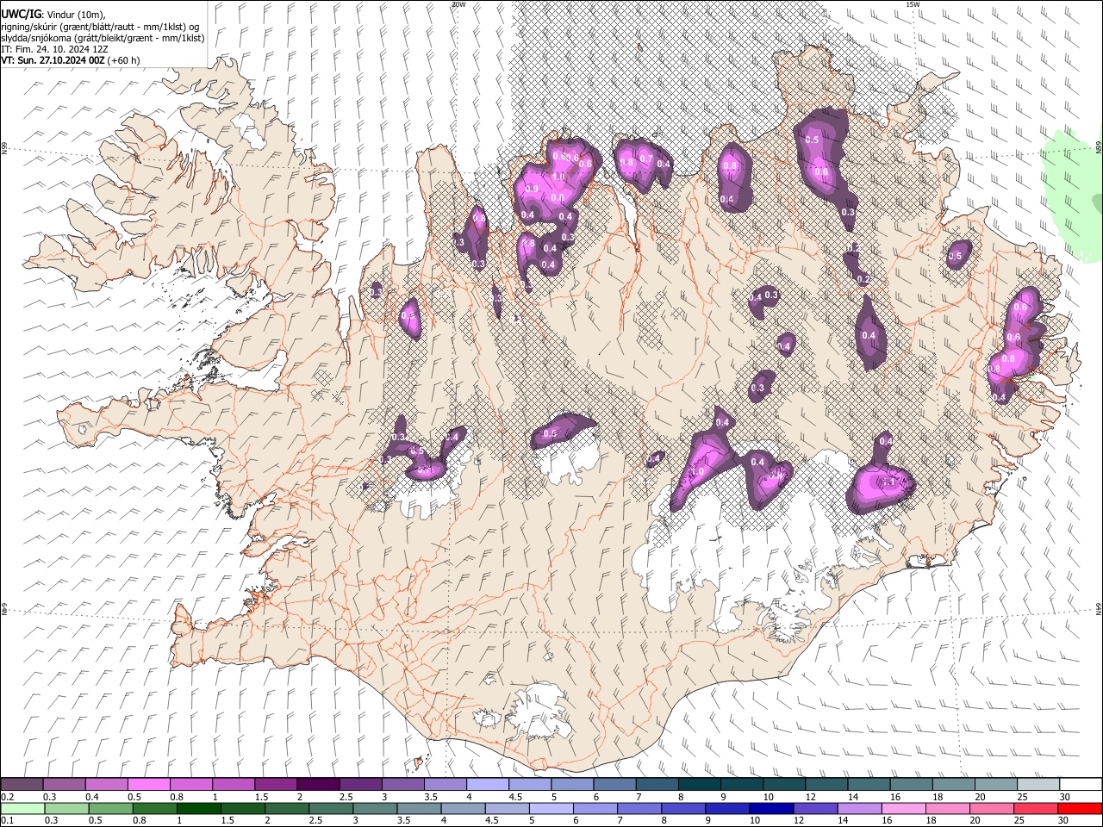Click the palest green 0.1–0.3 rain scale swatch

click(22, 808)
